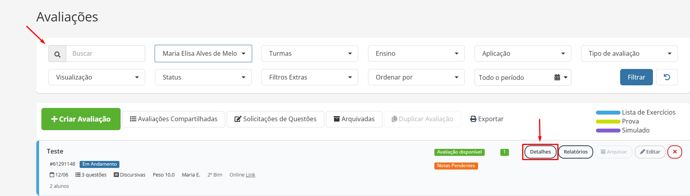The height and width of the screenshot is (196, 690).
Task: Open the Aplicação dropdown
Action: [523, 54]
